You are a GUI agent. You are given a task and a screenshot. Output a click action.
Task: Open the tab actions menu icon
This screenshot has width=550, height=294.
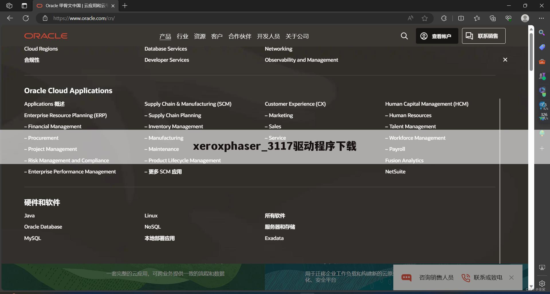pyautogui.click(x=24, y=6)
